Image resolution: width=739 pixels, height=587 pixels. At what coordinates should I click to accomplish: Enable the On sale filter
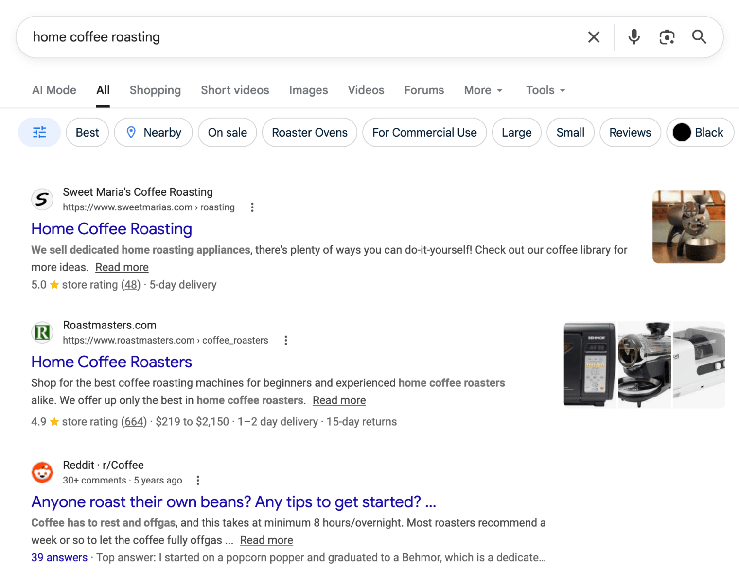click(227, 132)
